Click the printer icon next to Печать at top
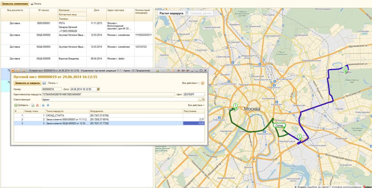The height and width of the screenshot is (188, 372). pyautogui.click(x=32, y=4)
